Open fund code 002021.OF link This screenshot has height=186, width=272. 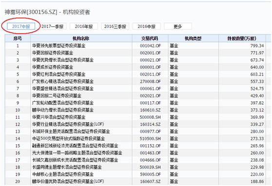(x=150, y=96)
